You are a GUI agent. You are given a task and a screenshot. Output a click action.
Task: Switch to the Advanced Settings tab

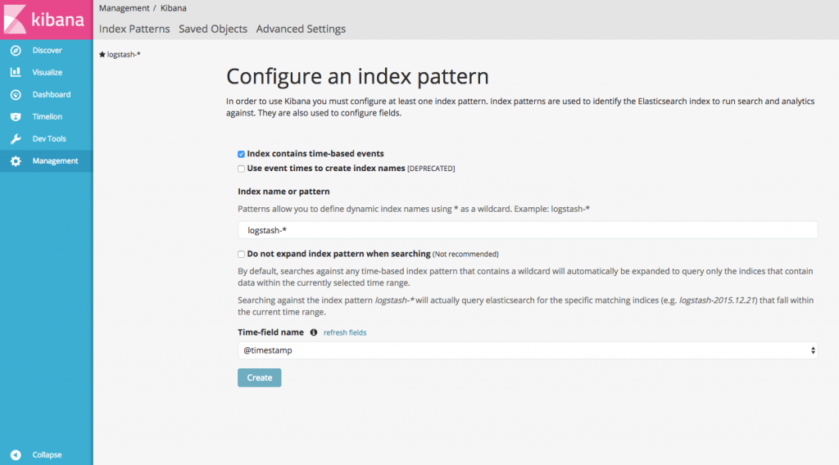[301, 29]
